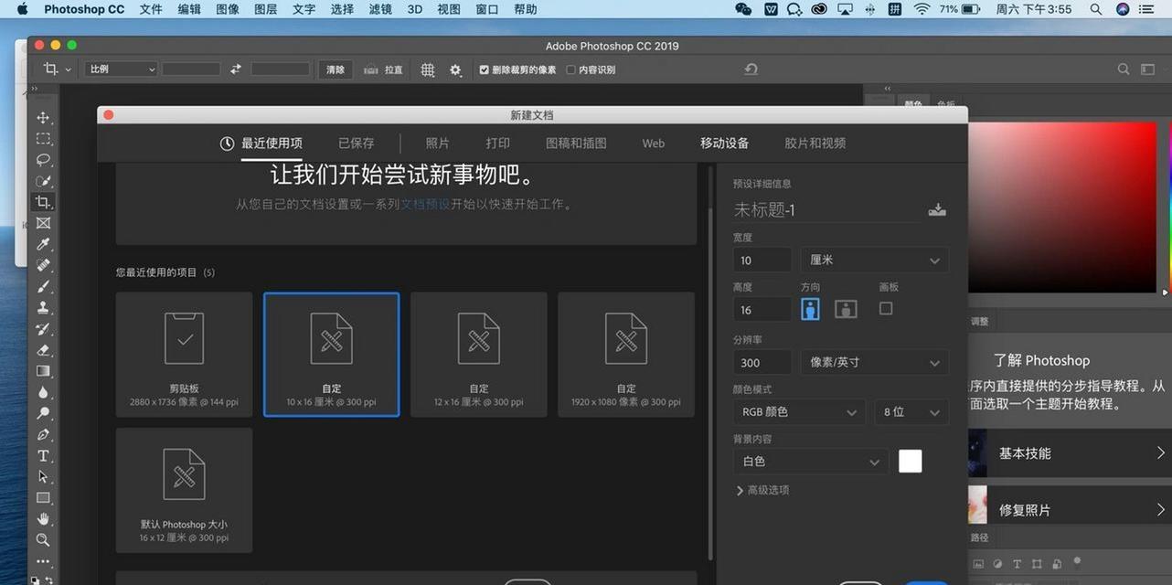Select the Clone Stamp tool
The image size is (1172, 585).
[43, 308]
